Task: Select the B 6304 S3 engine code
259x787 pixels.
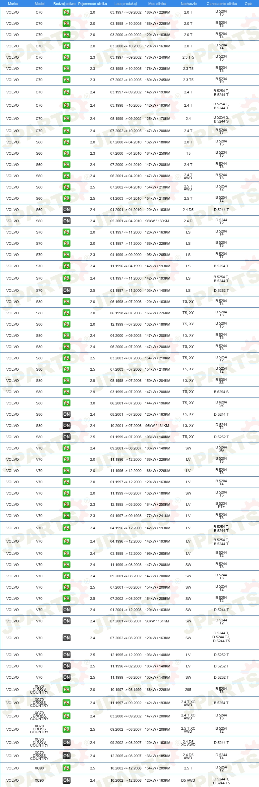Action: point(221,381)
